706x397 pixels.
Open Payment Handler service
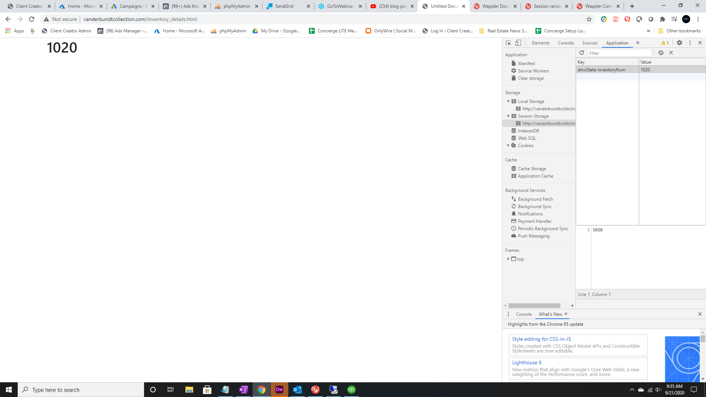[535, 221]
